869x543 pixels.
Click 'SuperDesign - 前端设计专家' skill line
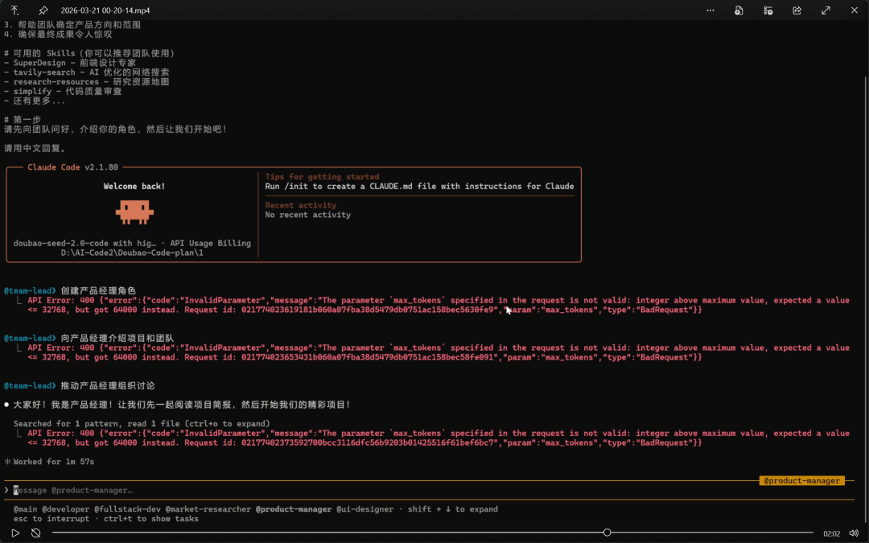[x=70, y=63]
